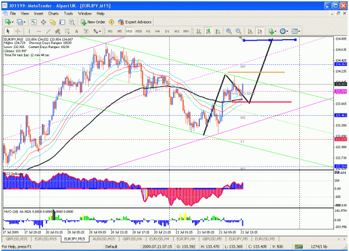
Task: Click the connection status bars icon
Action: pos(299,247)
